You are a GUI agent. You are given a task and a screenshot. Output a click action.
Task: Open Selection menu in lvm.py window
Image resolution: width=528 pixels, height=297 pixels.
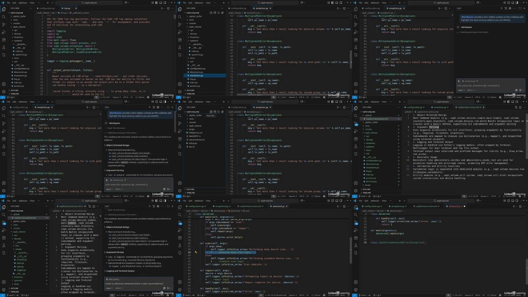[23, 3]
